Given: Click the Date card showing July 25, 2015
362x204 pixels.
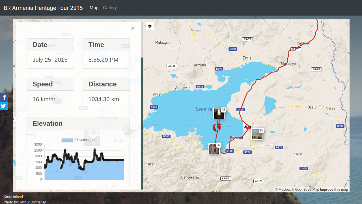Looking at the screenshot, I should tap(50, 53).
